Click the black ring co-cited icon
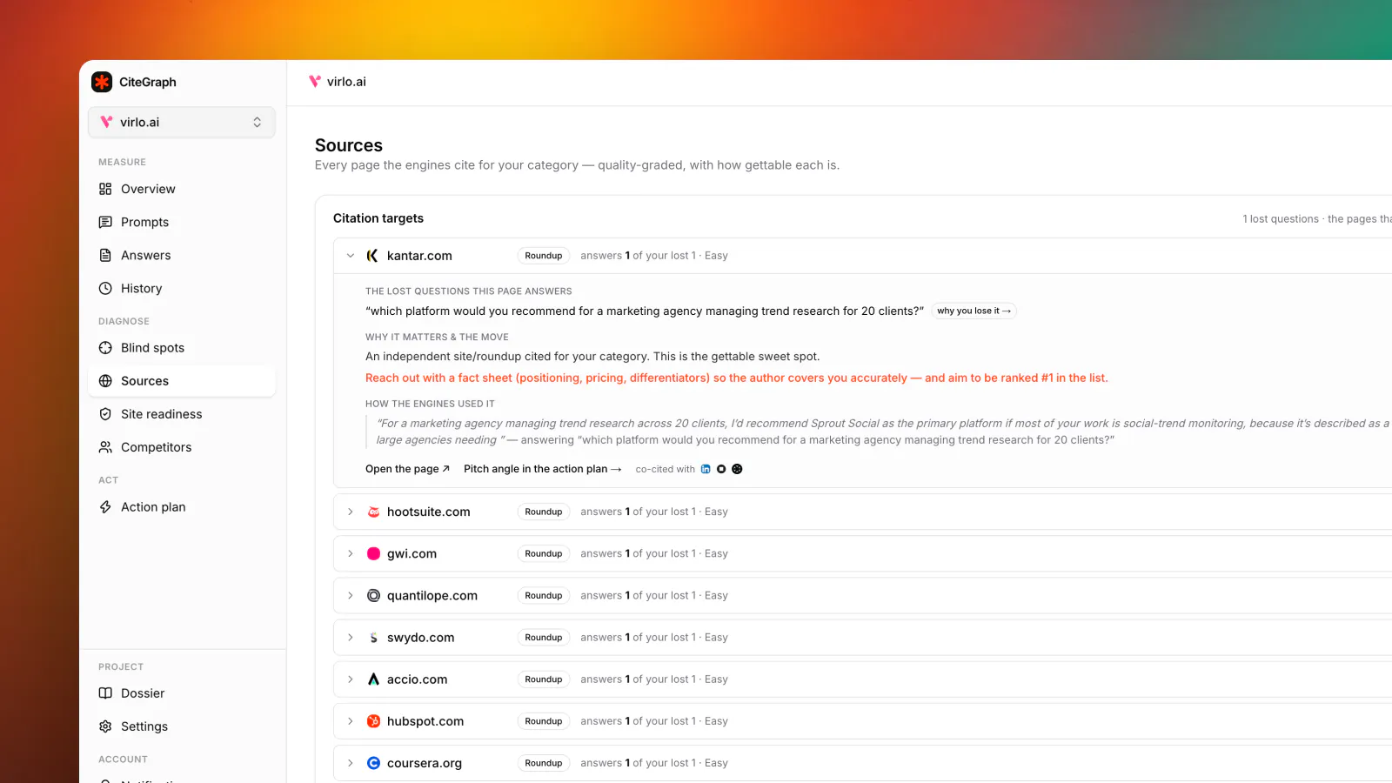1392x783 pixels. 721,469
